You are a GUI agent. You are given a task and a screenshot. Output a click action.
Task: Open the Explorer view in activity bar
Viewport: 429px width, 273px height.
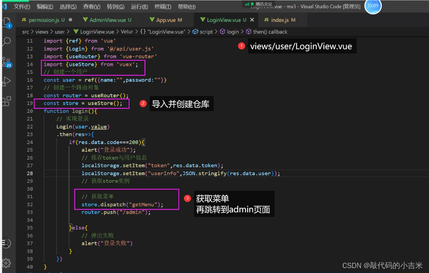click(7, 22)
